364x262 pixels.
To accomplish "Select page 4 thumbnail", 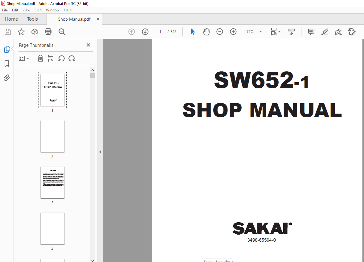I will click(52, 229).
